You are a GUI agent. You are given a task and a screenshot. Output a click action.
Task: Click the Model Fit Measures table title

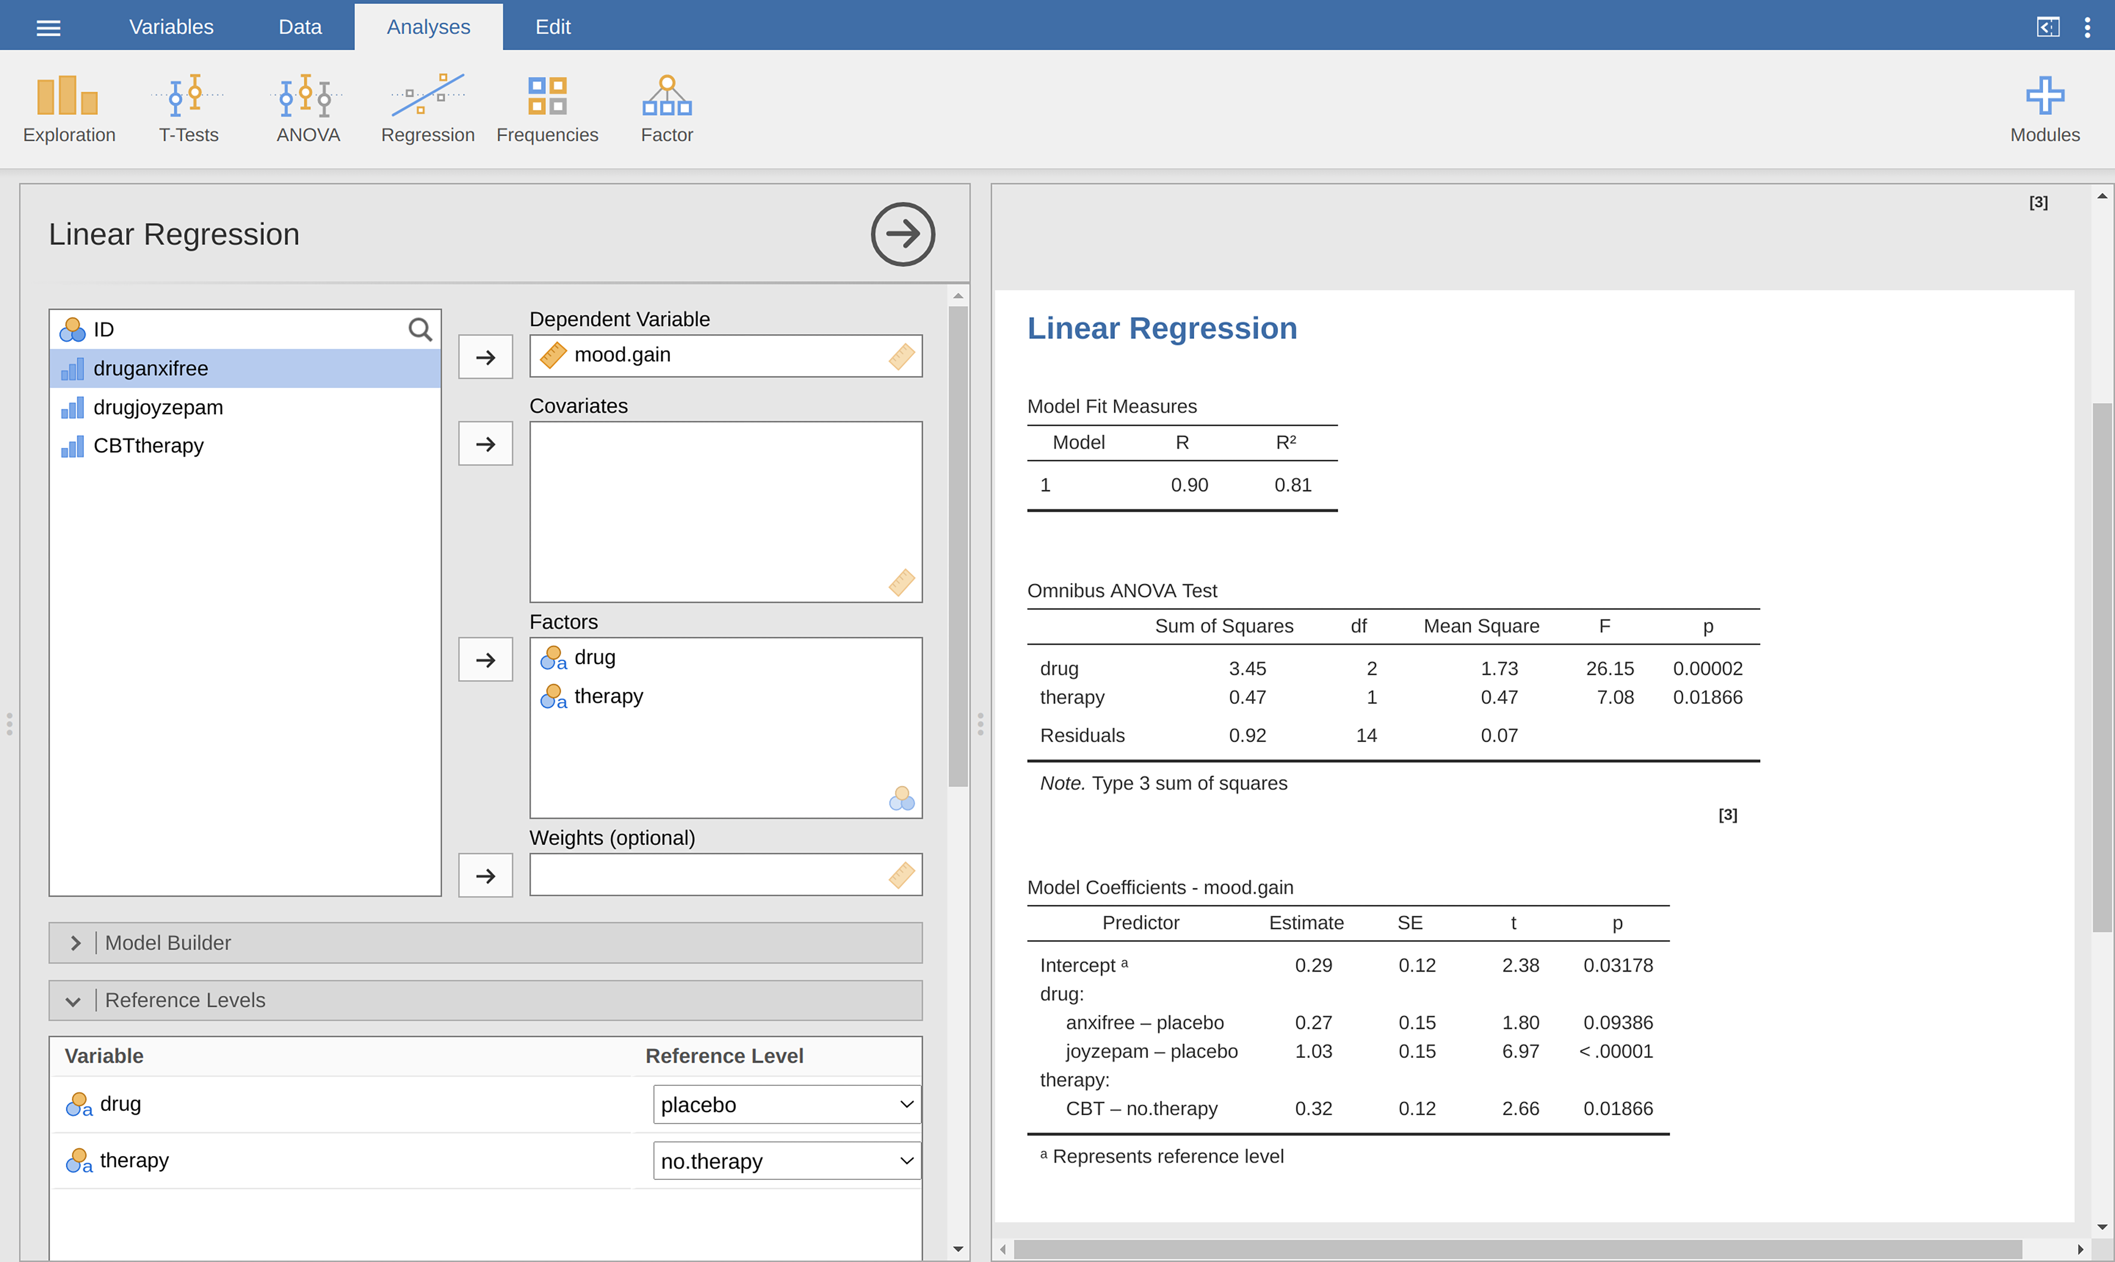point(1112,407)
